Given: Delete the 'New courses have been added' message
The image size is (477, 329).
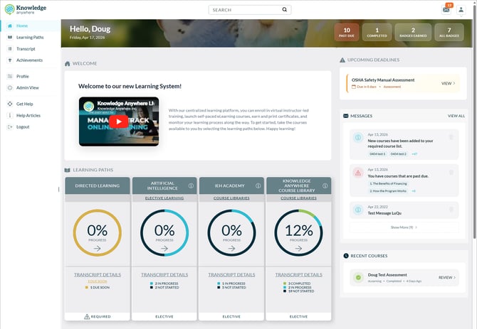Looking at the screenshot, I should point(451,137).
